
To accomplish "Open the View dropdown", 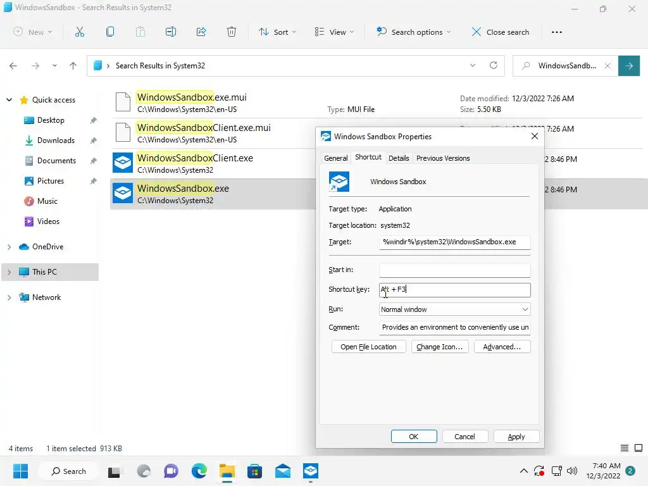I will [x=334, y=32].
